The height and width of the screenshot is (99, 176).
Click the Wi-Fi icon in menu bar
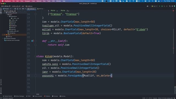click(x=133, y=1)
